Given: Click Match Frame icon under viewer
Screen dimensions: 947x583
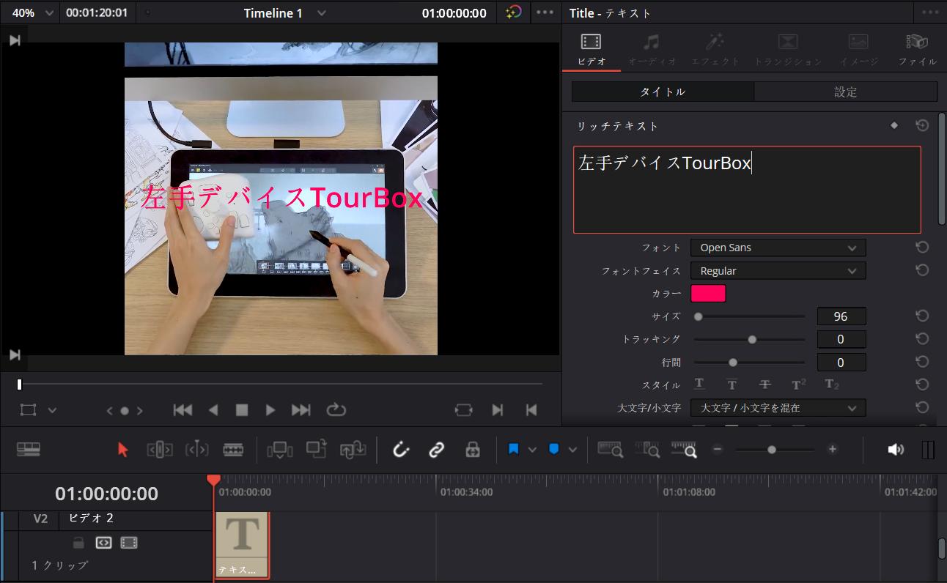Looking at the screenshot, I should coord(463,410).
